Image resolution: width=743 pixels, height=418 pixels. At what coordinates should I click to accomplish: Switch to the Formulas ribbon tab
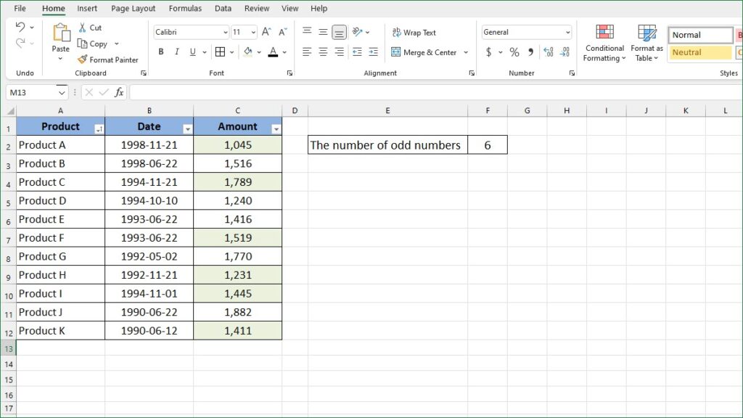[x=185, y=8]
